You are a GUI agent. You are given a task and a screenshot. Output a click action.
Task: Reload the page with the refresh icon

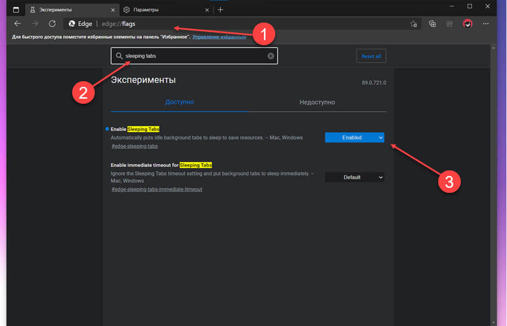52,24
